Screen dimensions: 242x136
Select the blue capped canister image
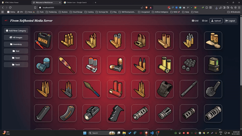point(43,65)
